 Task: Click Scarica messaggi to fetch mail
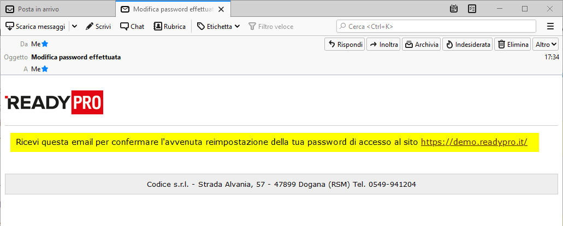(35, 26)
